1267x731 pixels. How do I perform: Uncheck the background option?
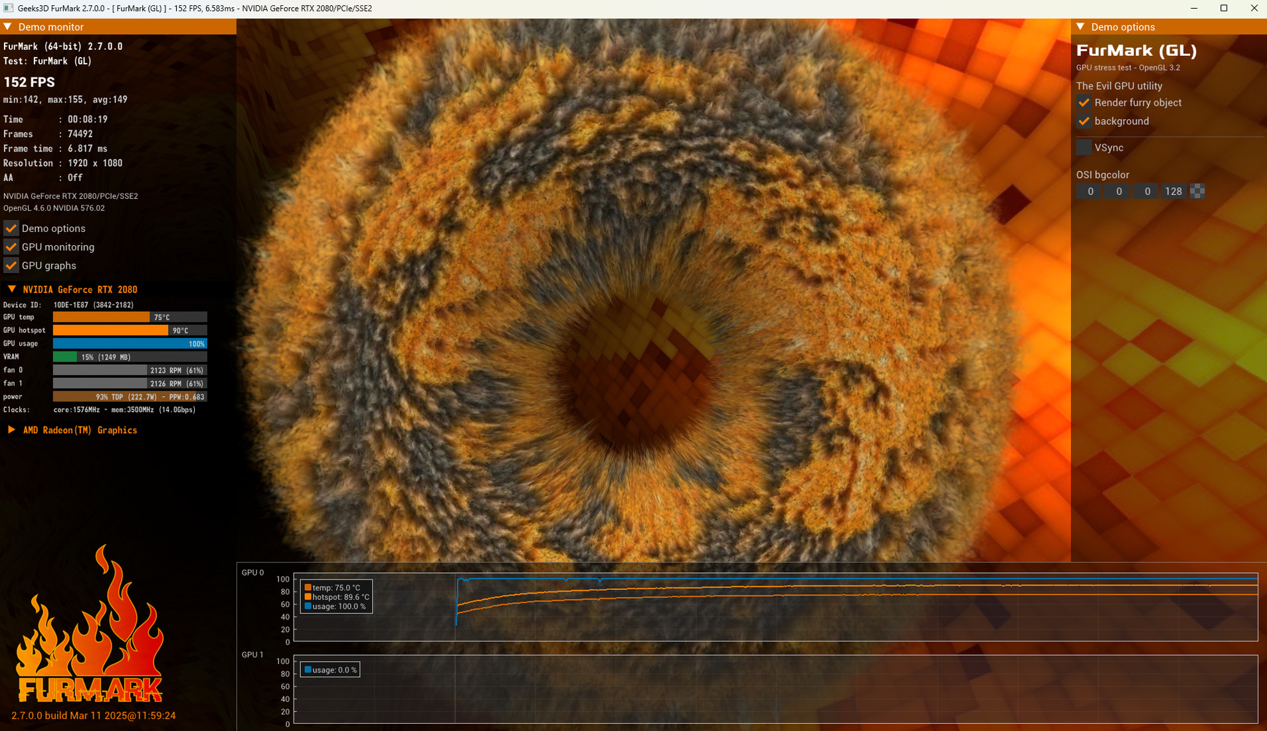pos(1084,121)
